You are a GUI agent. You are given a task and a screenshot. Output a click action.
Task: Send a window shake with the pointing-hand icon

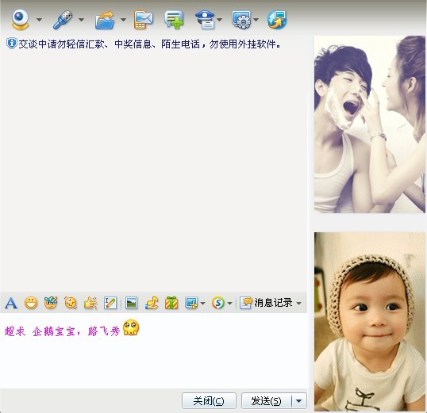coord(90,303)
